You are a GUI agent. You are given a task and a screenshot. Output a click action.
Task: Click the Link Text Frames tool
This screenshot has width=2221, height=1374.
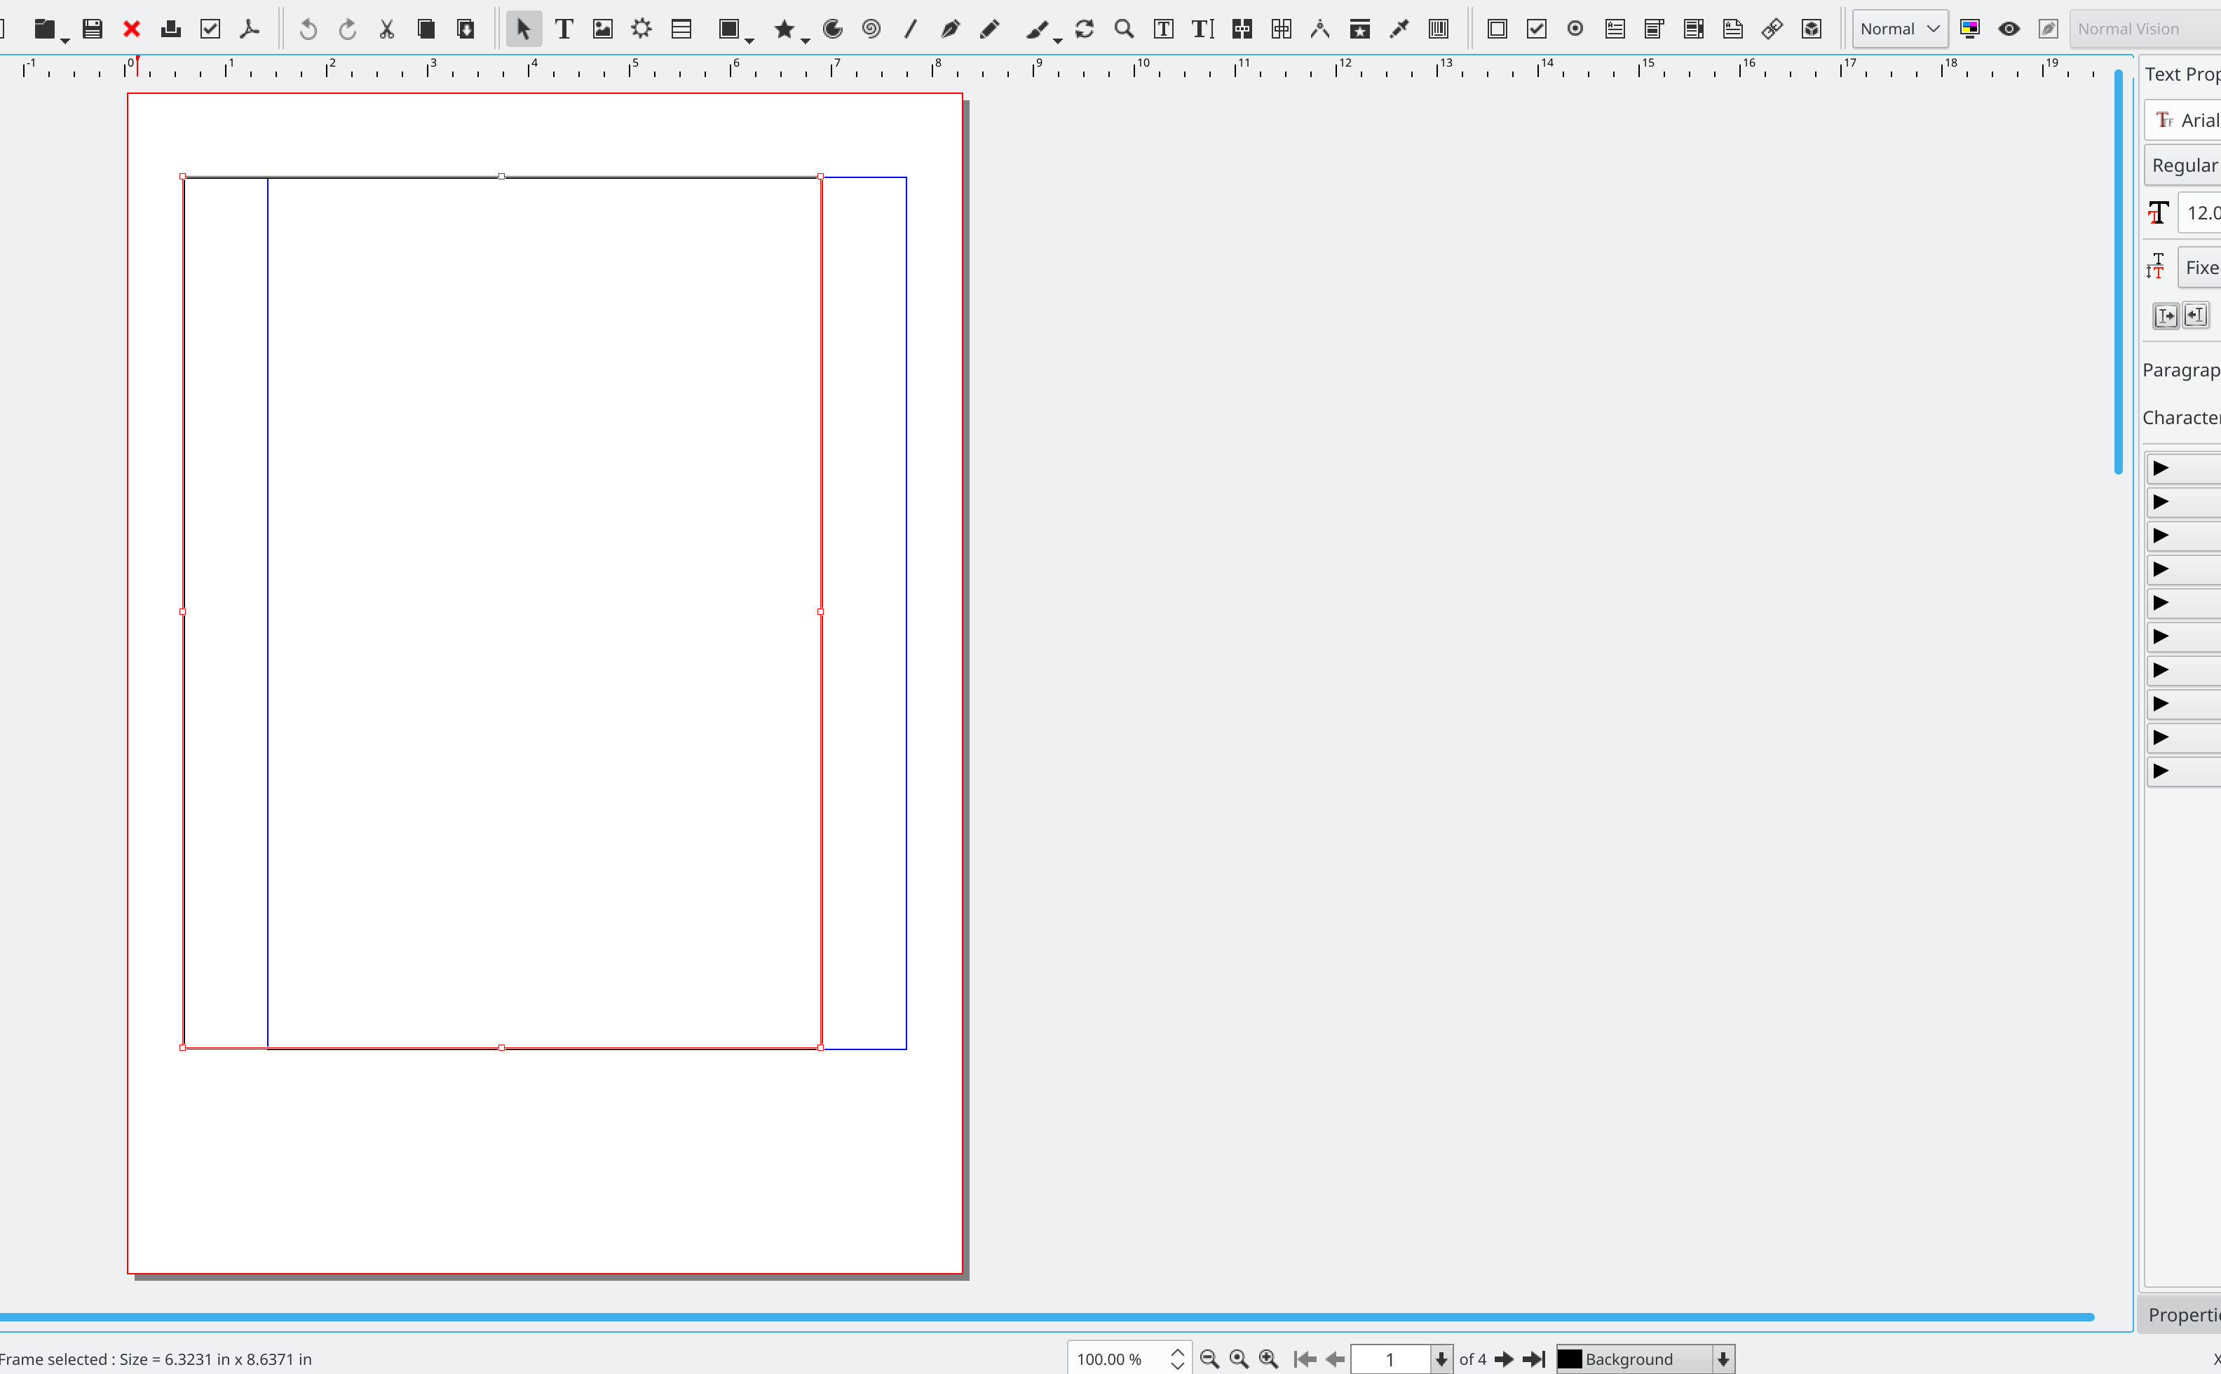tap(1242, 29)
